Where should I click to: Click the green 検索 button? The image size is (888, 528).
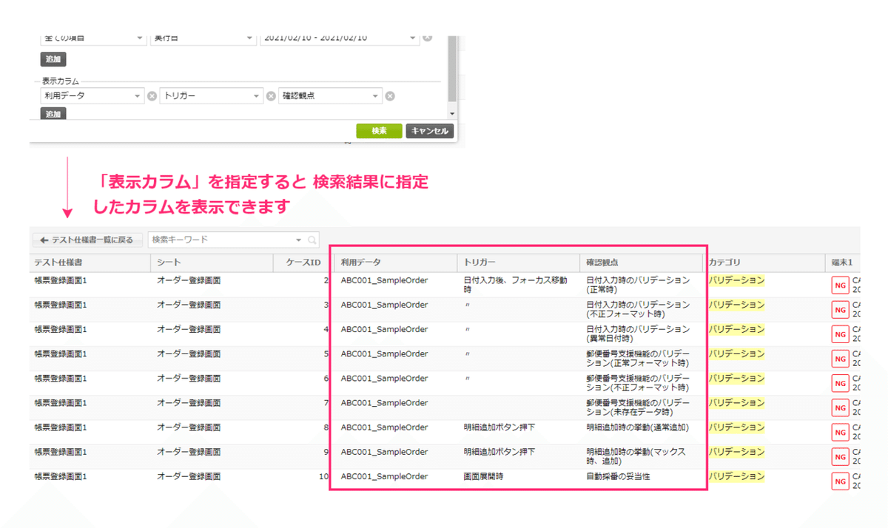[x=379, y=131]
